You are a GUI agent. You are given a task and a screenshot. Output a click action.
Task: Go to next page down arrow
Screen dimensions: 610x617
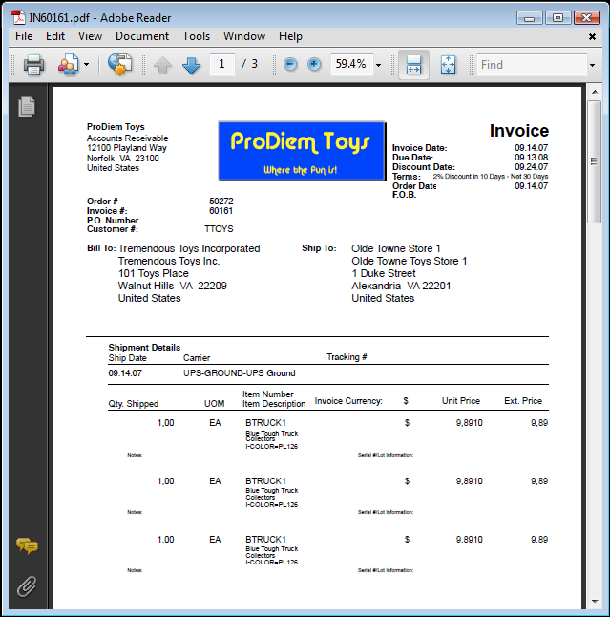tap(192, 65)
